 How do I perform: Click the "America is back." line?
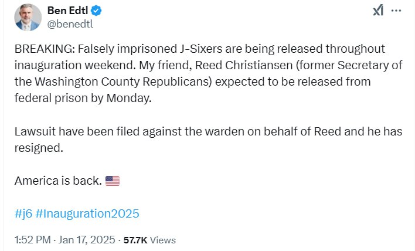[x=57, y=181]
